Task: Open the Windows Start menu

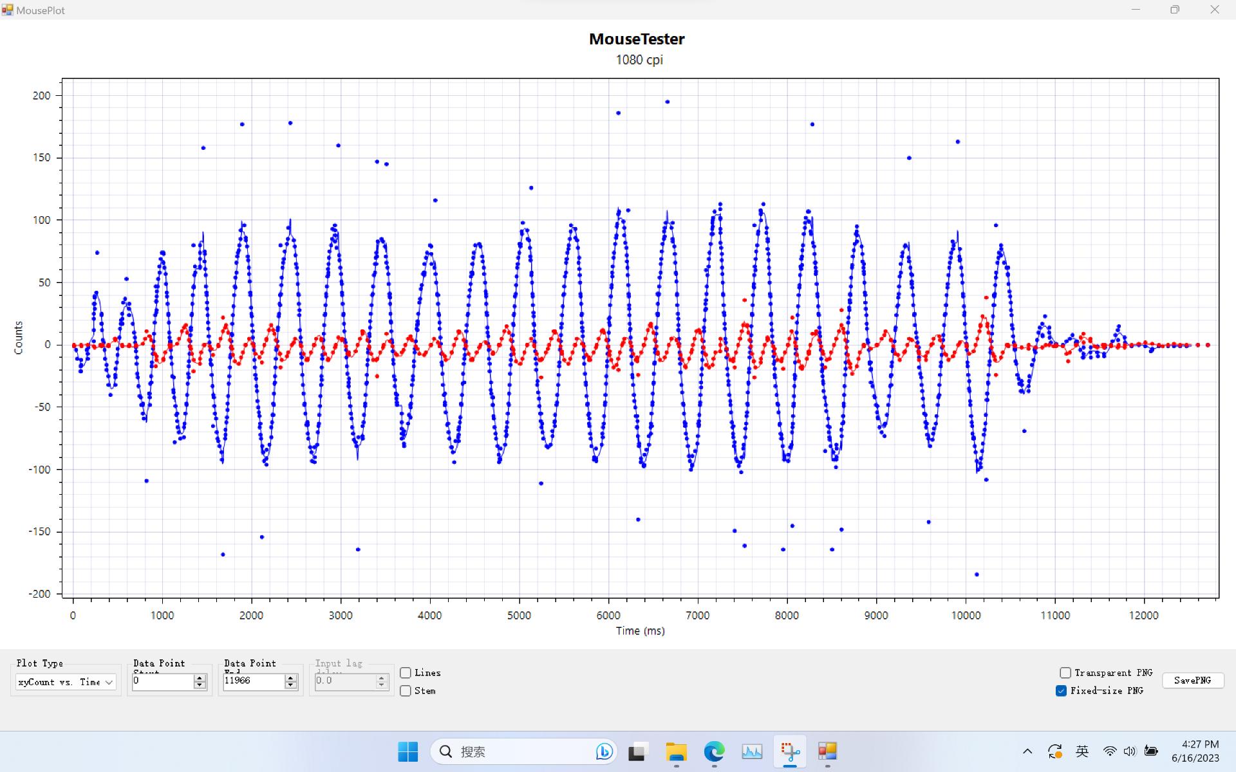Action: [x=407, y=751]
